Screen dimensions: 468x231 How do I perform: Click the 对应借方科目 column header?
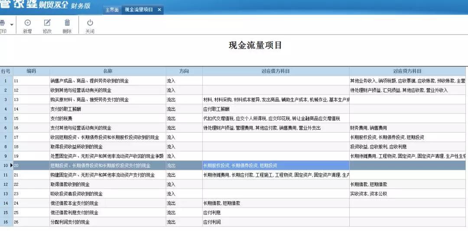276,71
